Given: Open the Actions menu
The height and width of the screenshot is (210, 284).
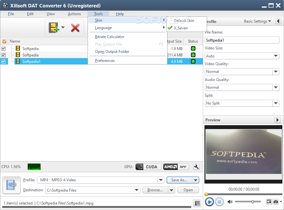Looking at the screenshot, I should point(74,14).
